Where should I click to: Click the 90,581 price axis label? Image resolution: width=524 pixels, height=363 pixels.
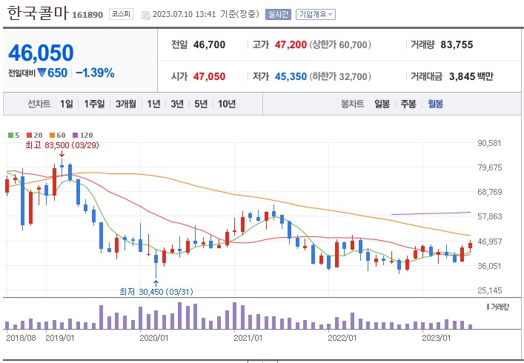(490, 143)
